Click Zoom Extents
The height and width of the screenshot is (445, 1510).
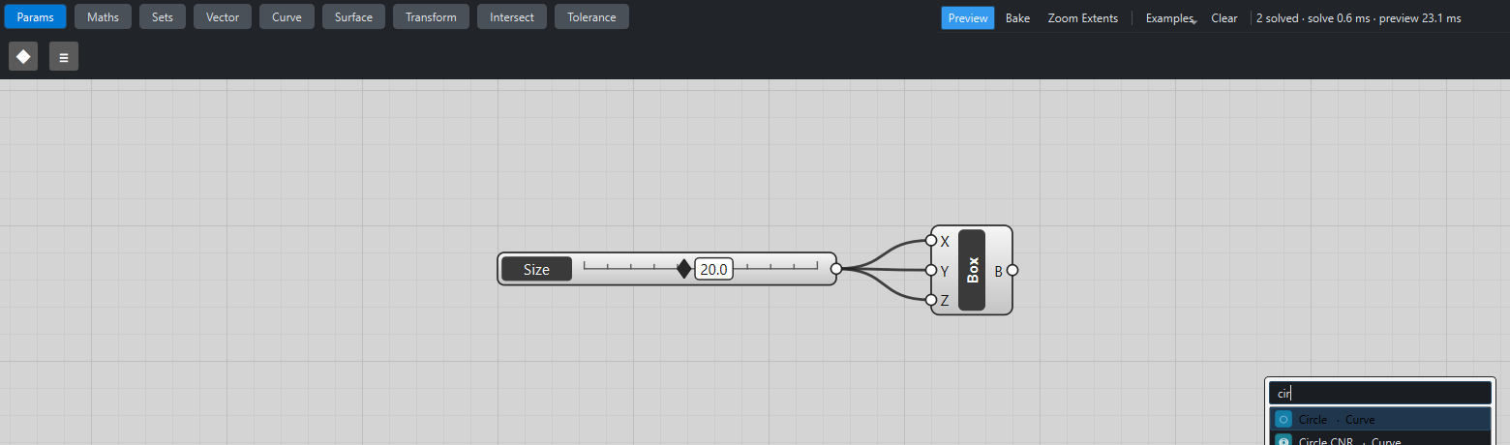tap(1082, 17)
